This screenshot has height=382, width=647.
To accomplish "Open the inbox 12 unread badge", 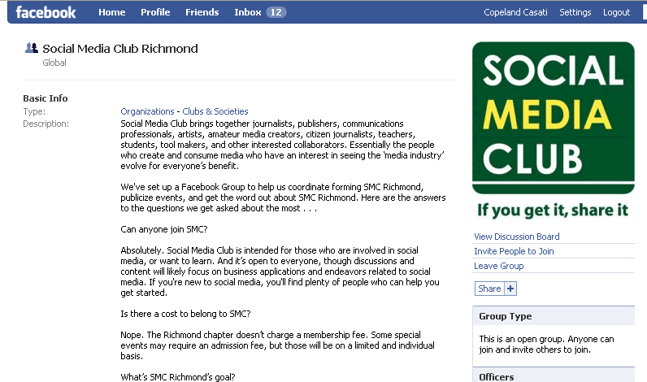I will 276,12.
